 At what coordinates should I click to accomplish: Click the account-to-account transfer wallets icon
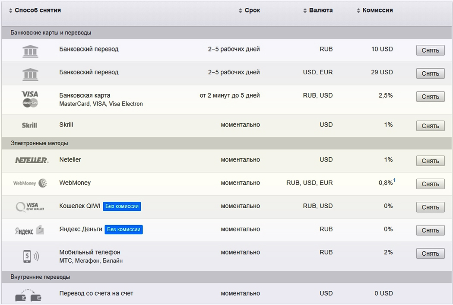point(29,295)
